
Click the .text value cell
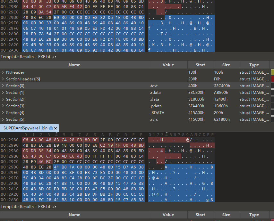(x=154, y=86)
